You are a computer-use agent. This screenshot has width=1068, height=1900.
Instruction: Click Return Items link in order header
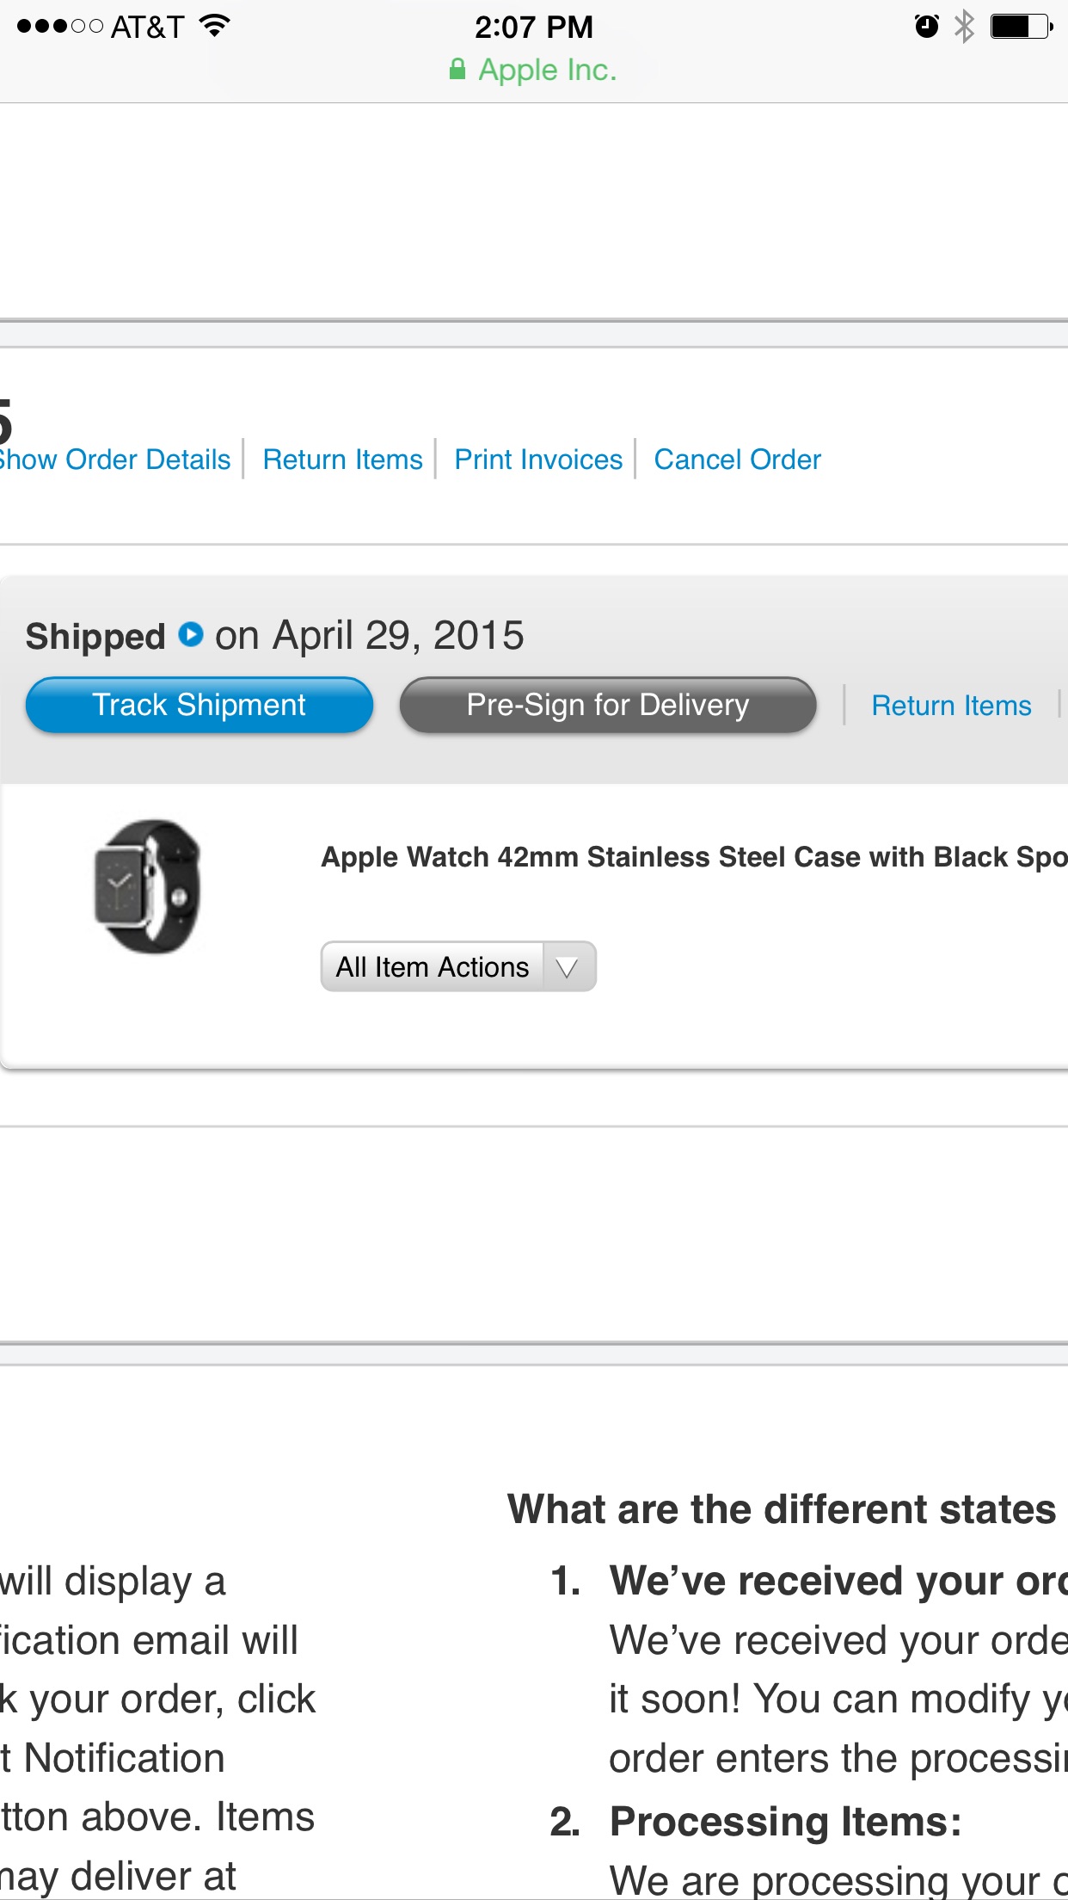(x=342, y=460)
